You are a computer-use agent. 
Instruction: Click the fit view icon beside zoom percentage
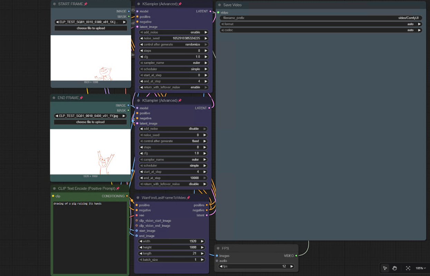408,268
